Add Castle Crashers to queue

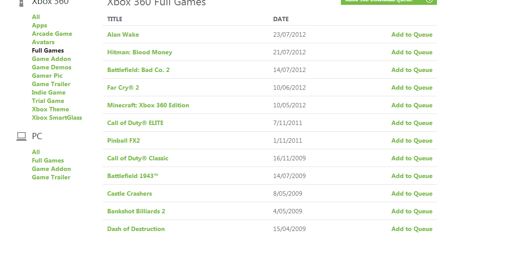(412, 194)
